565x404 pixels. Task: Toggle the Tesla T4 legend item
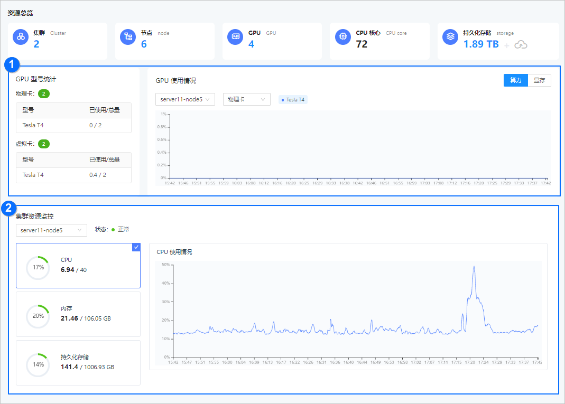[x=293, y=100]
